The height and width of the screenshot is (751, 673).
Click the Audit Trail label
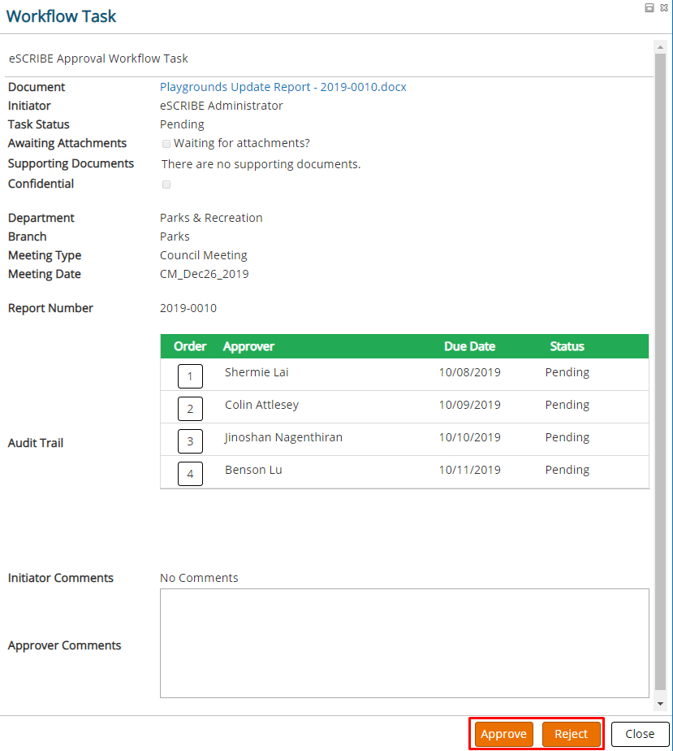click(36, 443)
